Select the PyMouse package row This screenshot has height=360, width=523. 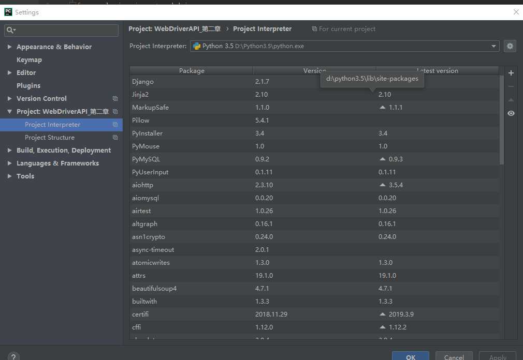[x=314, y=146]
